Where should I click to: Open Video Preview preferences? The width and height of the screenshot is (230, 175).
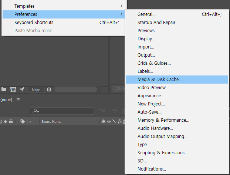point(177,88)
